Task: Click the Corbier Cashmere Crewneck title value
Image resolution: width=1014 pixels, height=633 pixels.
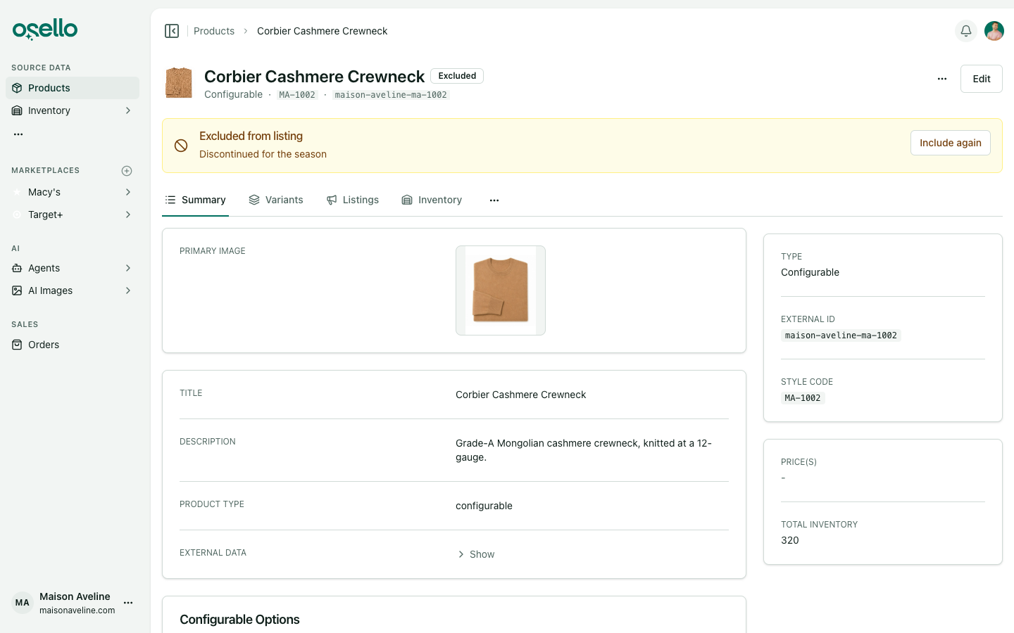Action: point(521,395)
